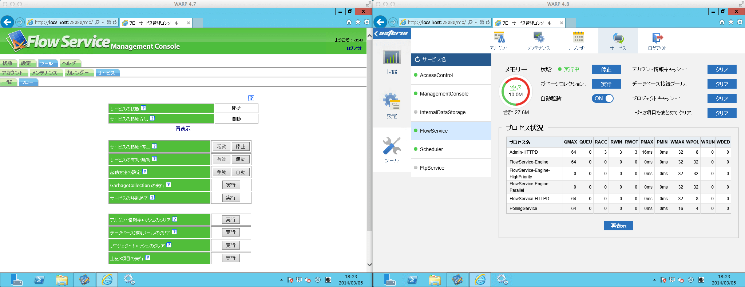Viewport: 745px width, 287px height.
Task: Open アカウント icon in WARP 4.8 toolbar
Action: pyautogui.click(x=499, y=41)
